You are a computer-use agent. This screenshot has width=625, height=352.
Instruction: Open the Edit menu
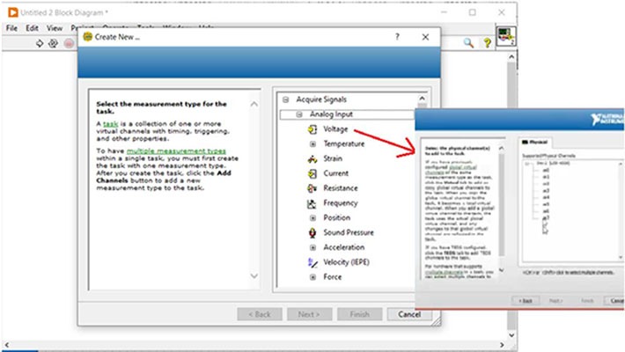(33, 28)
